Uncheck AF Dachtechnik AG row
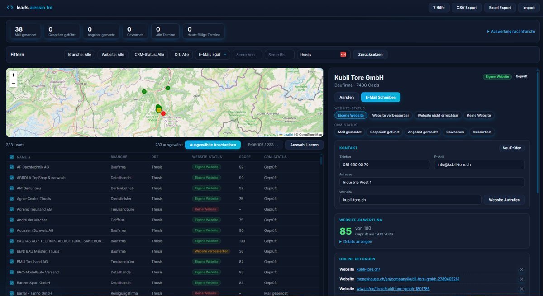This screenshot has height=296, width=543. coord(11,167)
